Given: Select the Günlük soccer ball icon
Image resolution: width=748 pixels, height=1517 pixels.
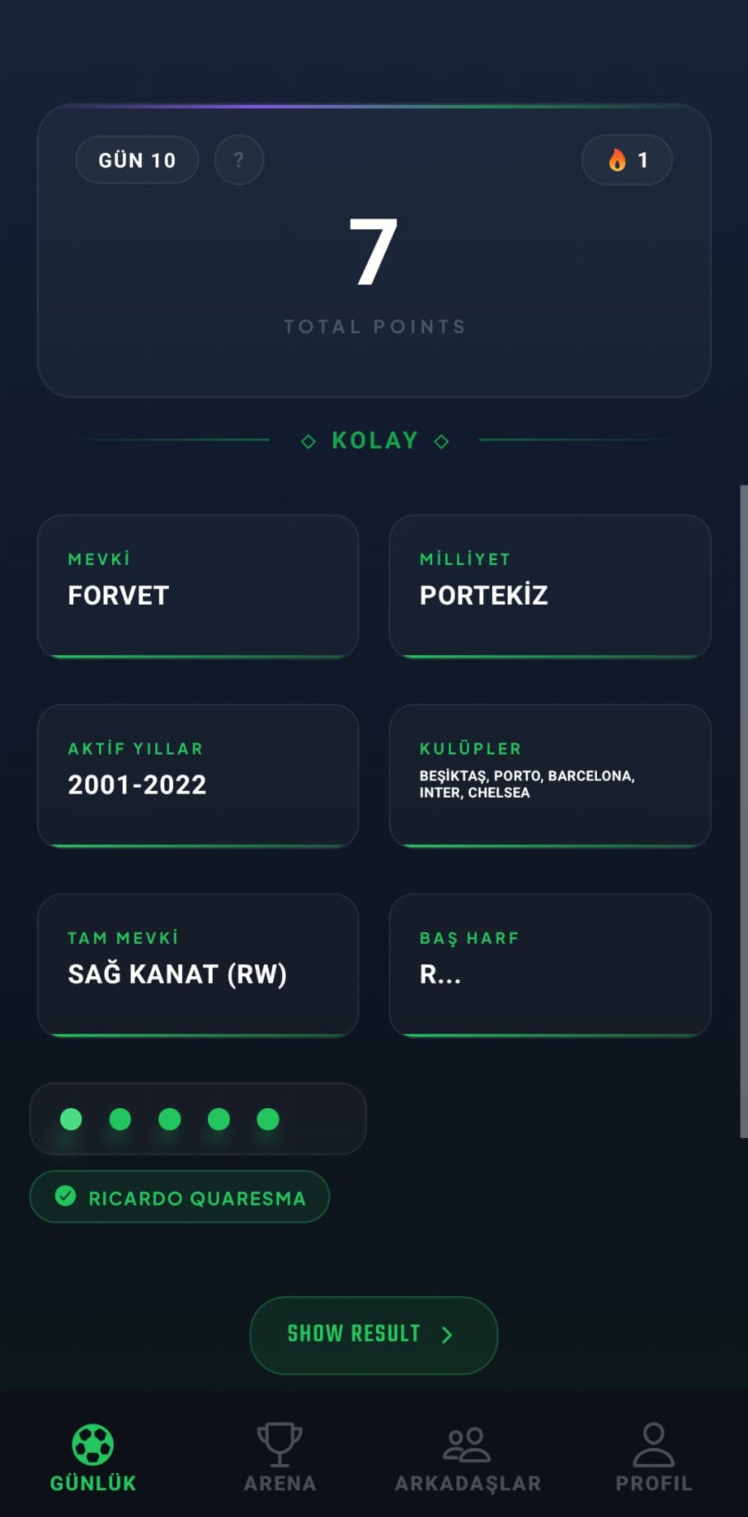Looking at the screenshot, I should [93, 1445].
